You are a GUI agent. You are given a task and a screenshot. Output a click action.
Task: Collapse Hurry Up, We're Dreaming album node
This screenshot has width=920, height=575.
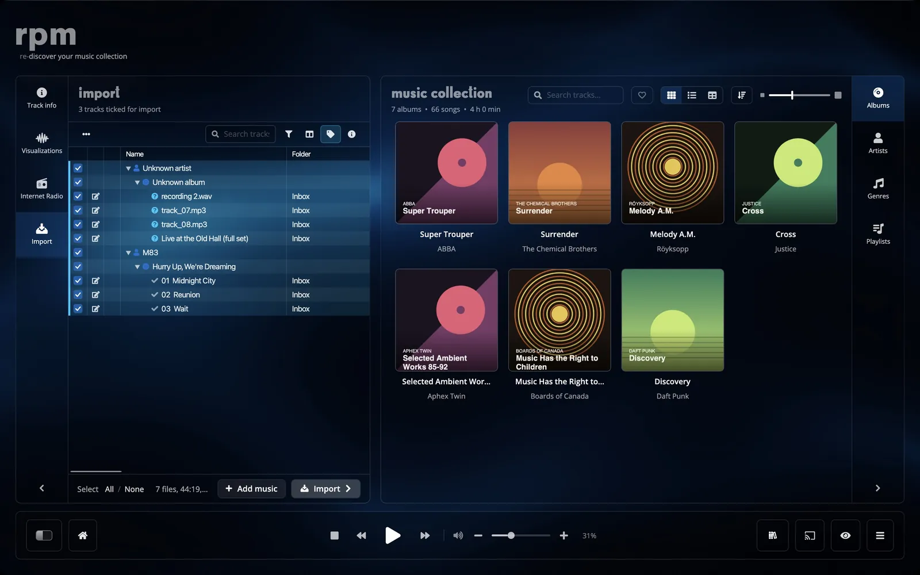[137, 267]
